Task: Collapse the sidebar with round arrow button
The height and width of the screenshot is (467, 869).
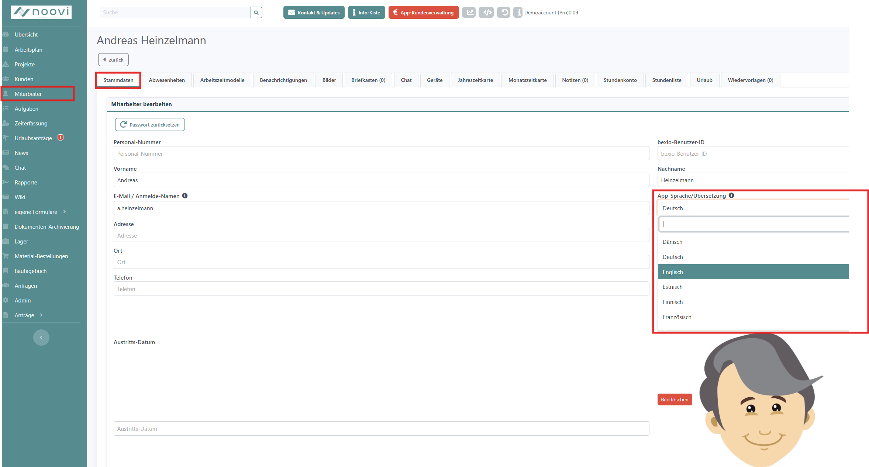Action: (x=41, y=338)
